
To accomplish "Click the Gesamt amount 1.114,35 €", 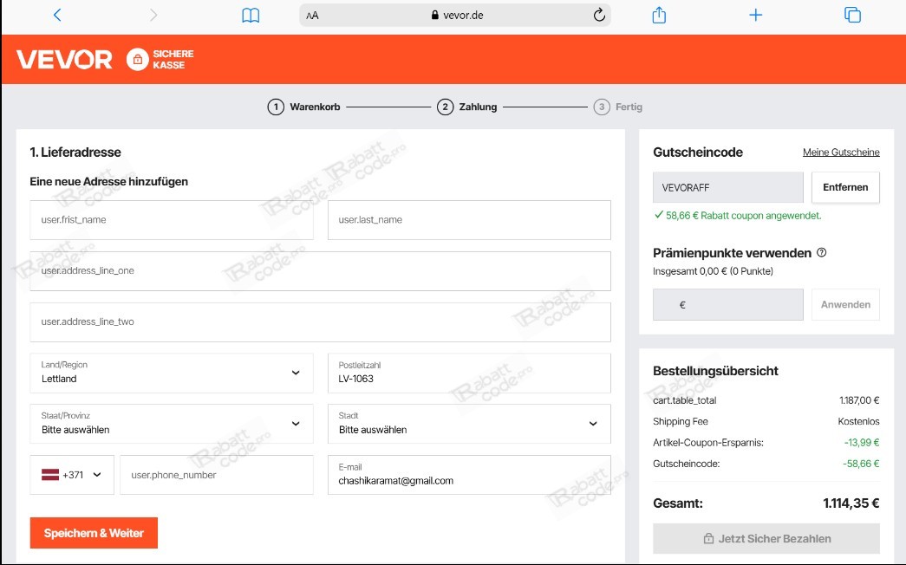I will [x=851, y=503].
